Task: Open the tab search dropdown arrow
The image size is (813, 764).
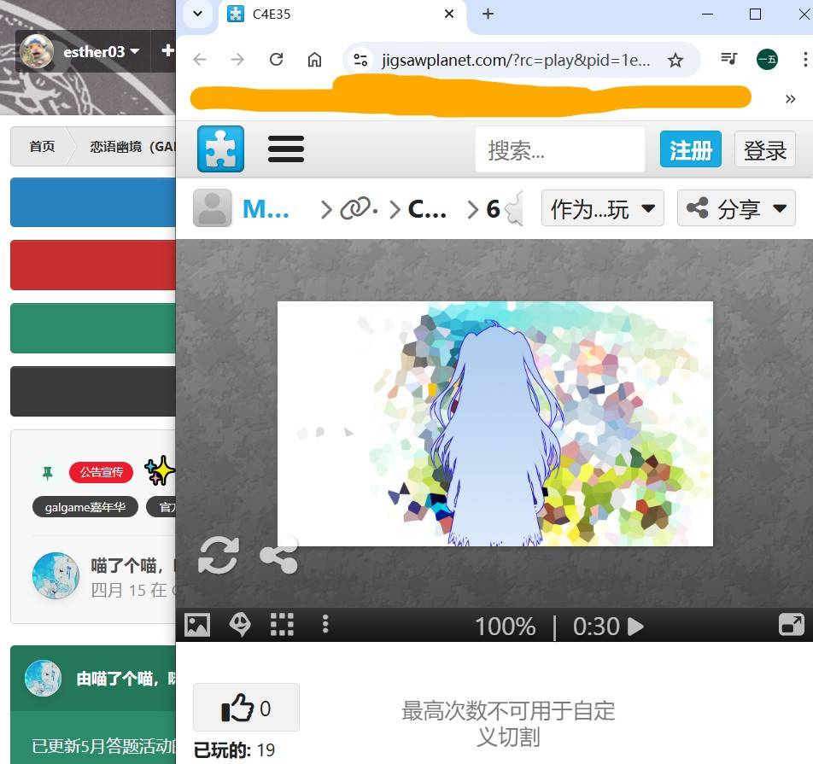Action: (x=197, y=14)
